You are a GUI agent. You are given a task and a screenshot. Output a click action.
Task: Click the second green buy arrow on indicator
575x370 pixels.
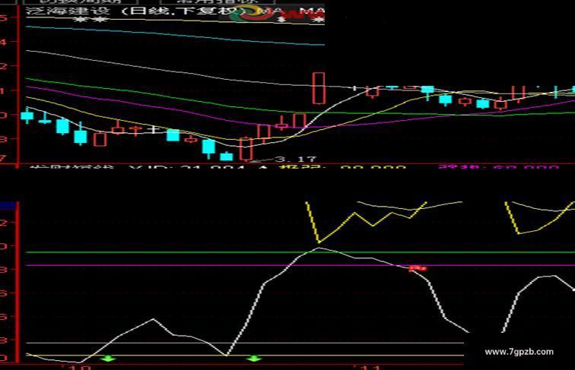(254, 359)
